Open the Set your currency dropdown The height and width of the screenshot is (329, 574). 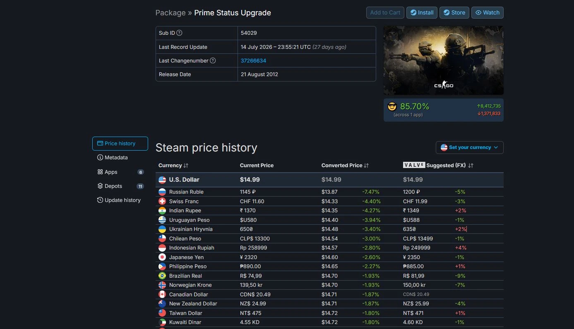[x=470, y=147]
